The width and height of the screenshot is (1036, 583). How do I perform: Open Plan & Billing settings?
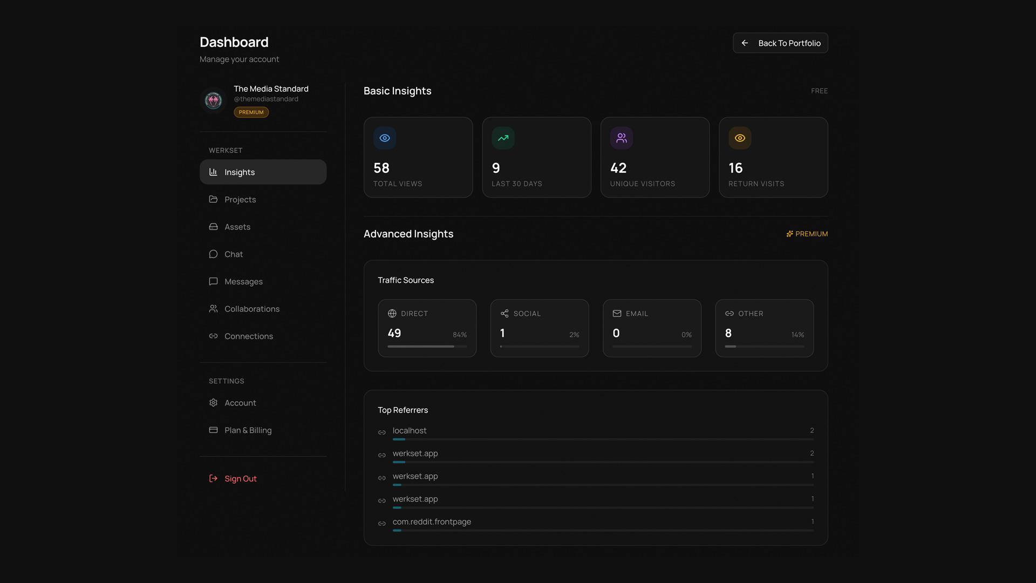pos(248,430)
